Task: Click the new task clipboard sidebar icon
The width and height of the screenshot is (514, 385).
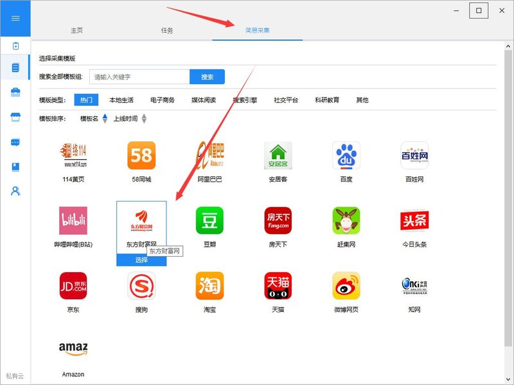Action: pos(15,46)
